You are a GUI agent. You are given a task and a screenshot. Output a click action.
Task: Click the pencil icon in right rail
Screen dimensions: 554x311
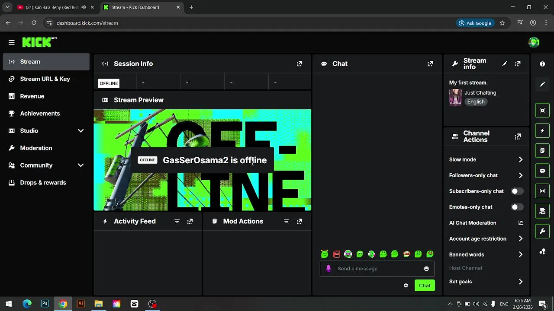click(542, 84)
